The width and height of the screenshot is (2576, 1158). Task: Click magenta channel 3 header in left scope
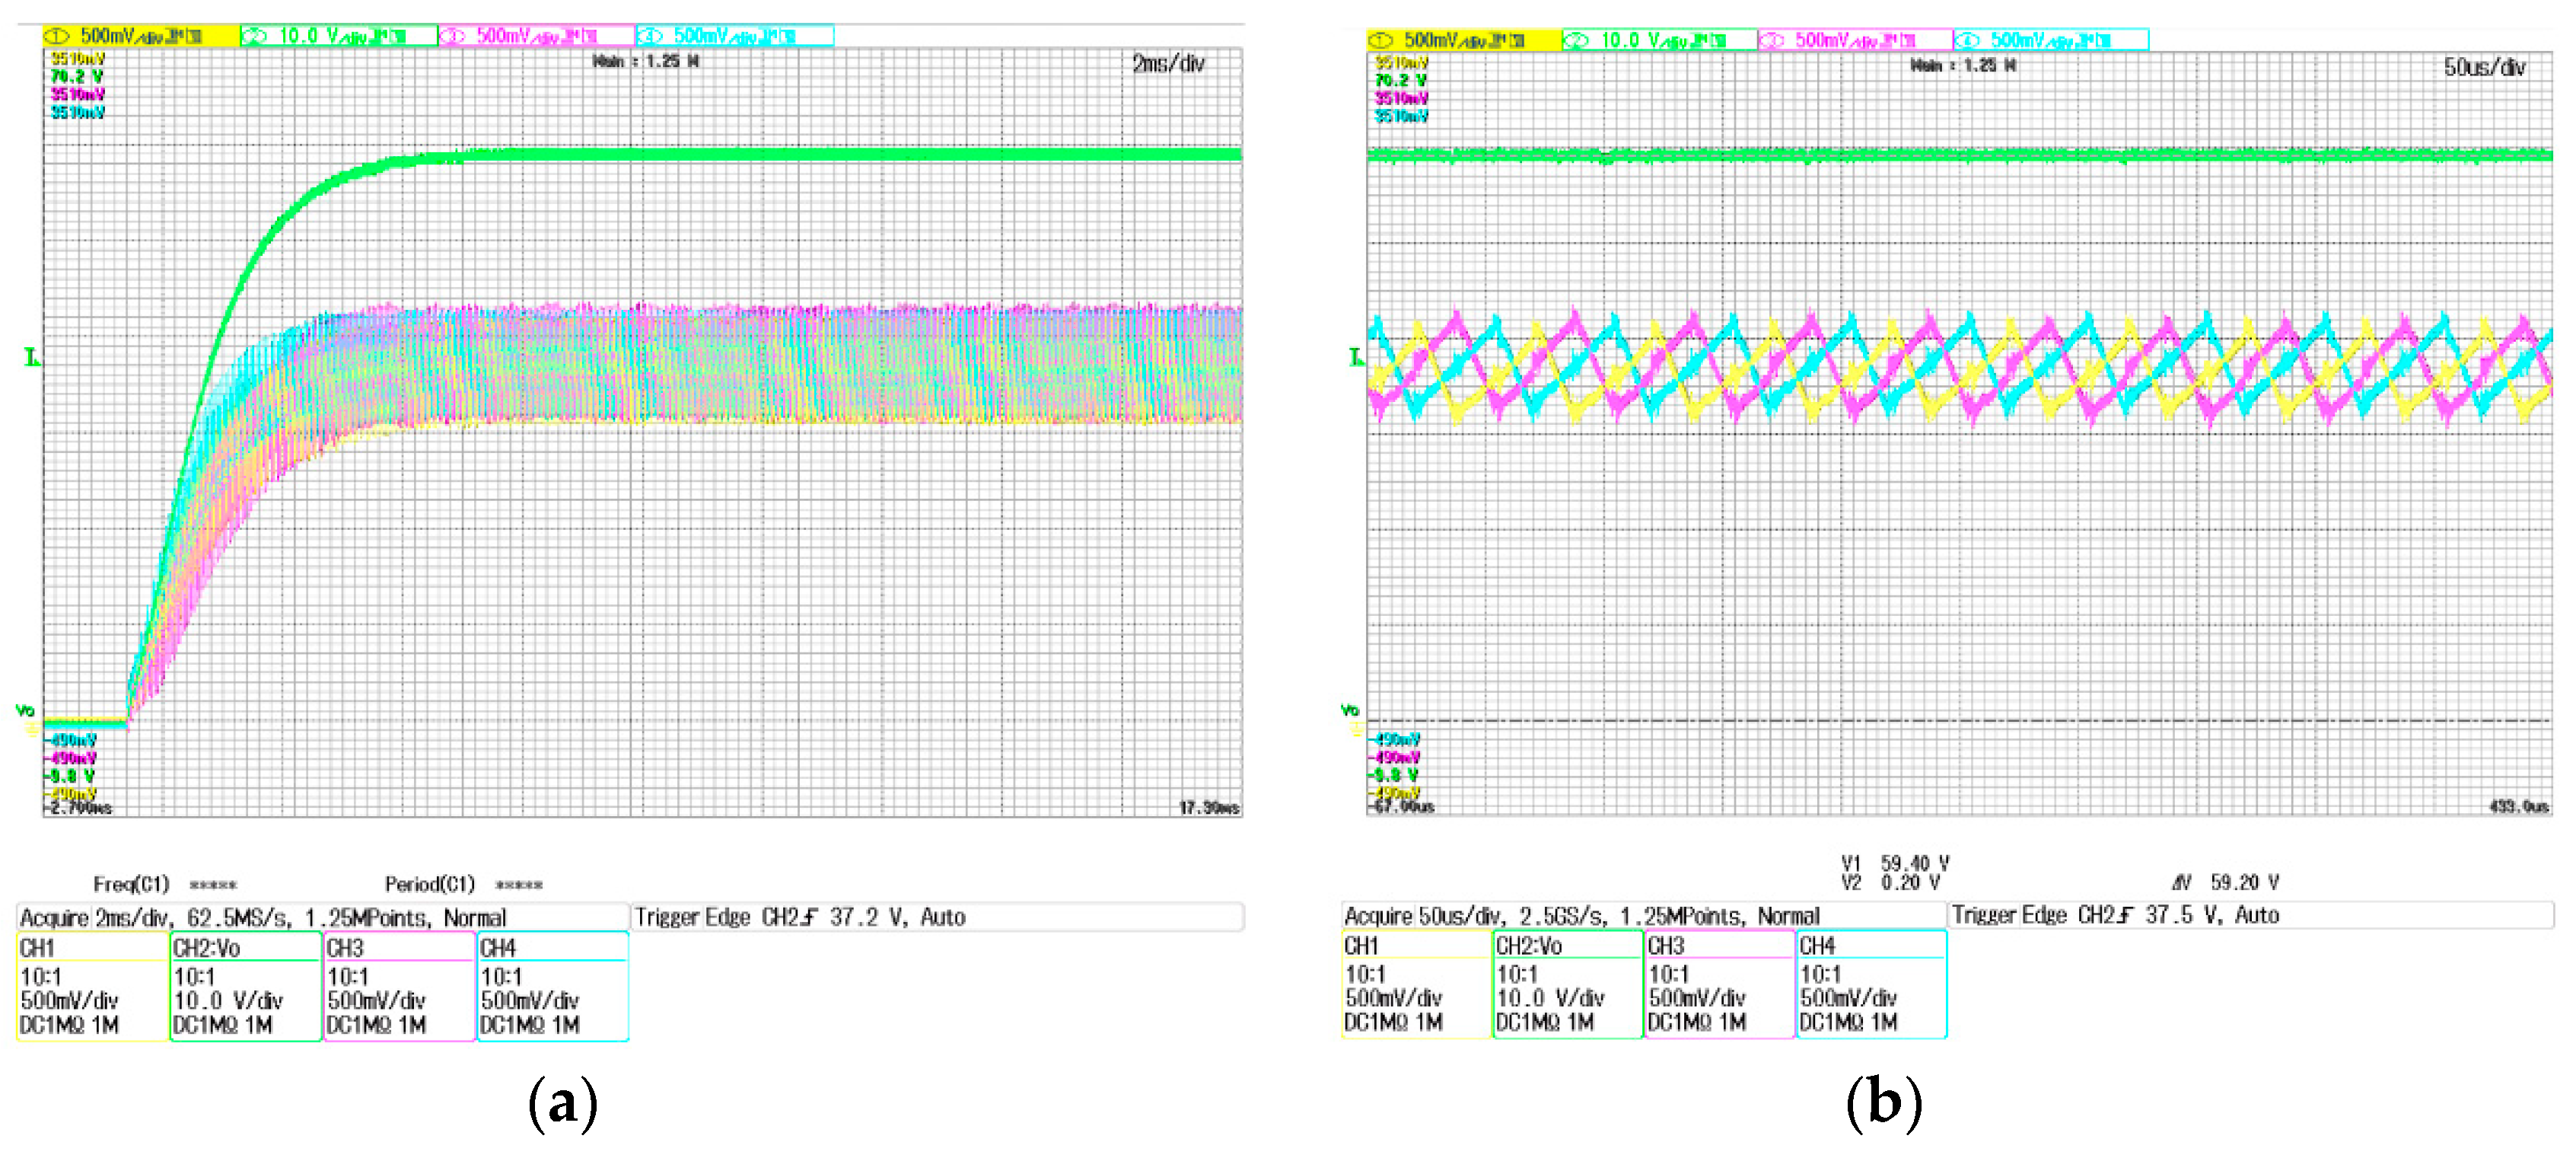click(536, 36)
